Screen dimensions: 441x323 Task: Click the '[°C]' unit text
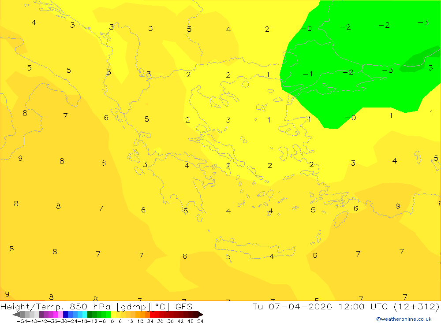[x=161, y=307]
